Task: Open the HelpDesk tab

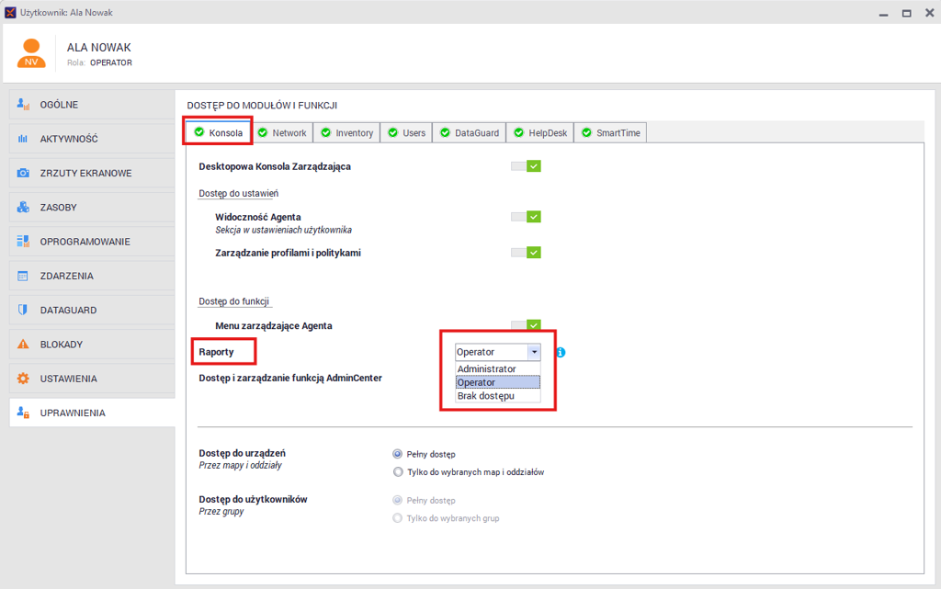Action: [x=541, y=133]
